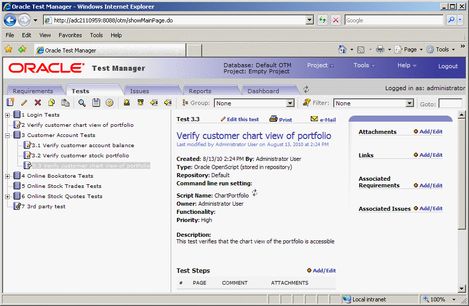The height and width of the screenshot is (306, 469).
Task: Open the Group dropdown set to None
Action: [254, 103]
